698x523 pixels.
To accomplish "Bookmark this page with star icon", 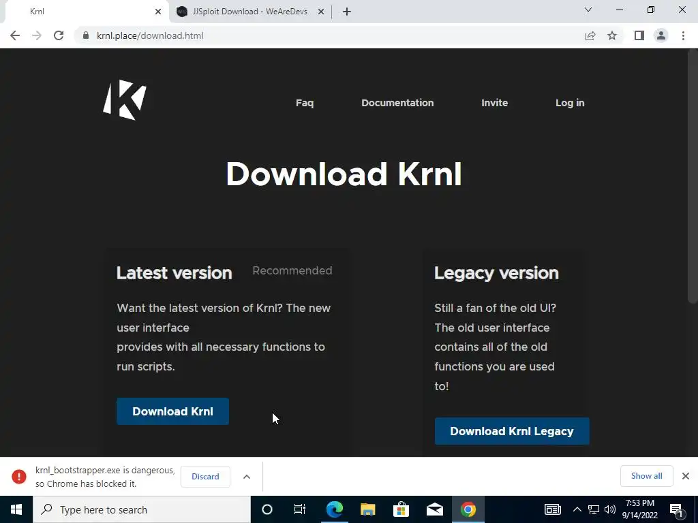I will (x=612, y=35).
